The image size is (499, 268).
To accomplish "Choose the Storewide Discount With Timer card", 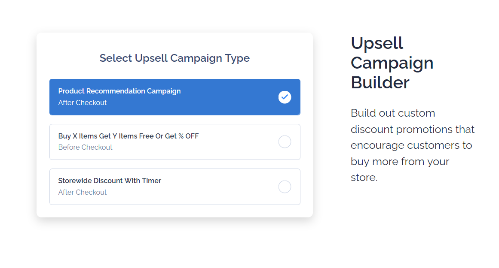I will click(x=174, y=187).
